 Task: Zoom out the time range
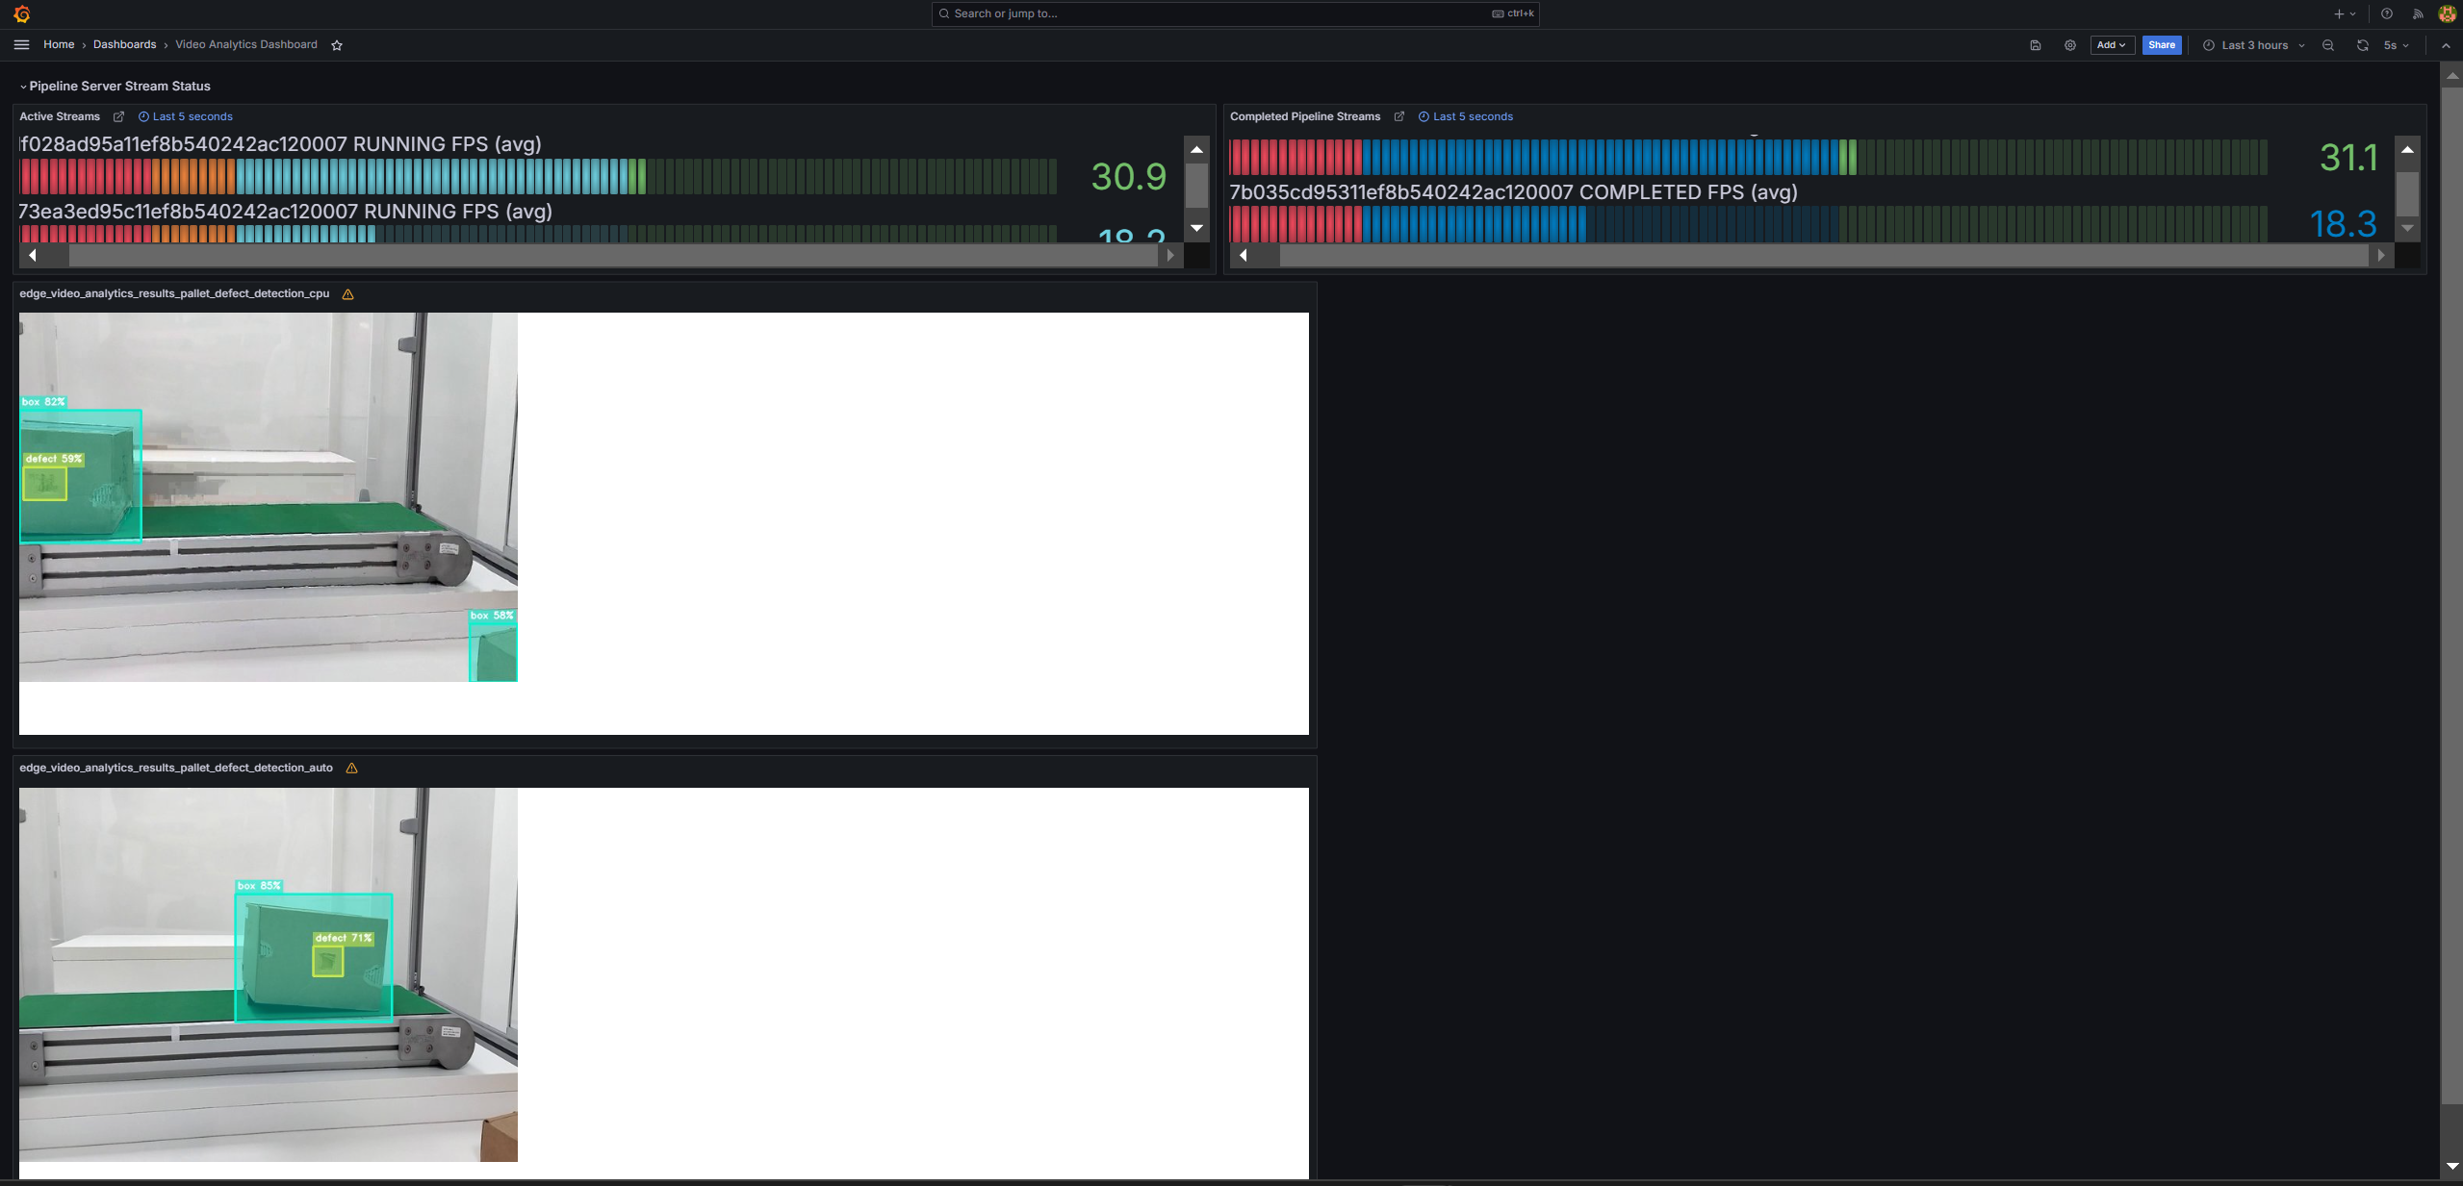(x=2328, y=45)
